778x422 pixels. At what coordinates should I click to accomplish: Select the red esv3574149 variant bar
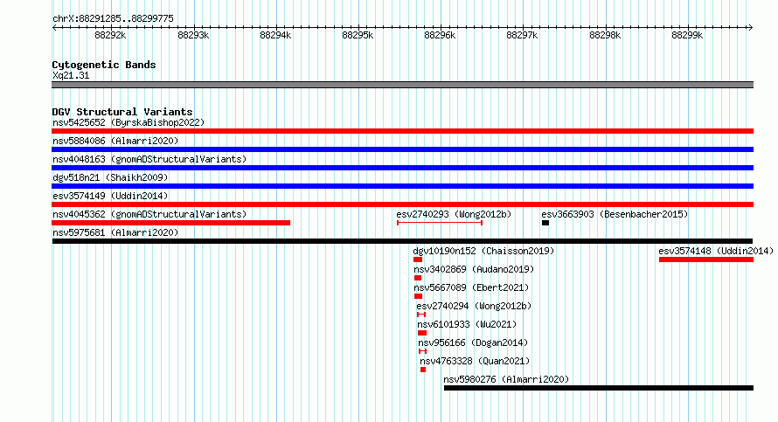pyautogui.click(x=402, y=204)
